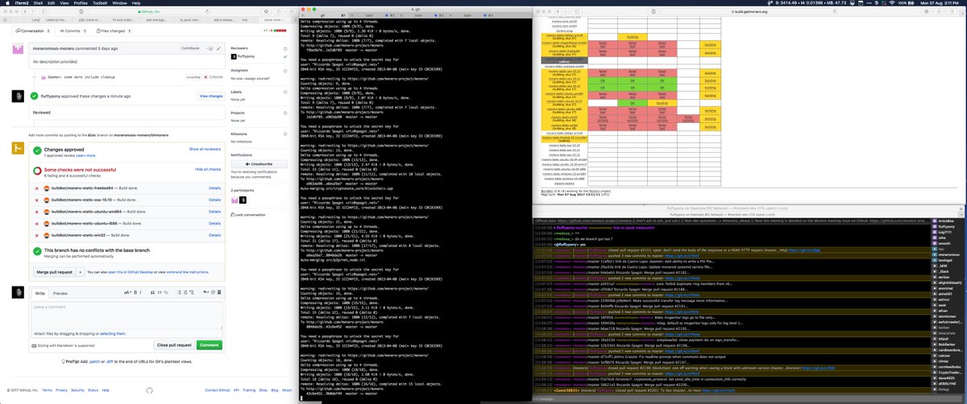Go back in the build.getmonero.org window
This screenshot has height=404, width=967.
pyautogui.click(x=557, y=11)
